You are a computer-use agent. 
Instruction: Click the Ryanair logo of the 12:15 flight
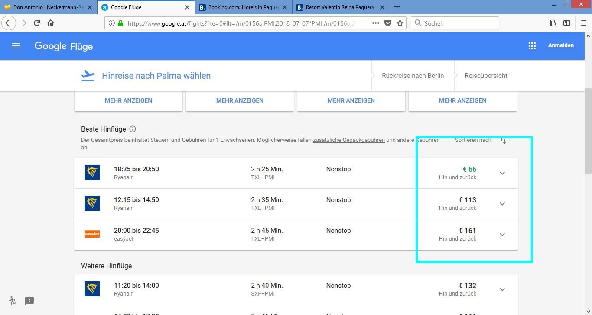(92, 203)
